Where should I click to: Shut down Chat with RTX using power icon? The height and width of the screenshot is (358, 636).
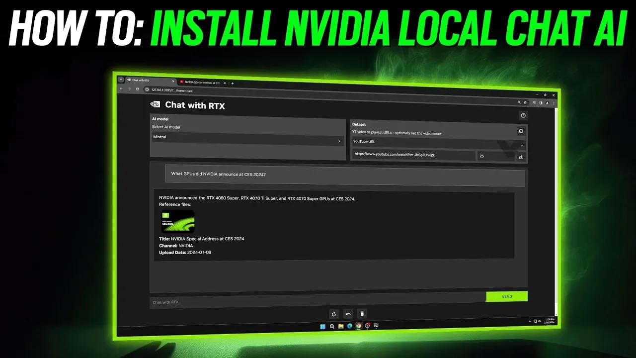pyautogui.click(x=523, y=115)
